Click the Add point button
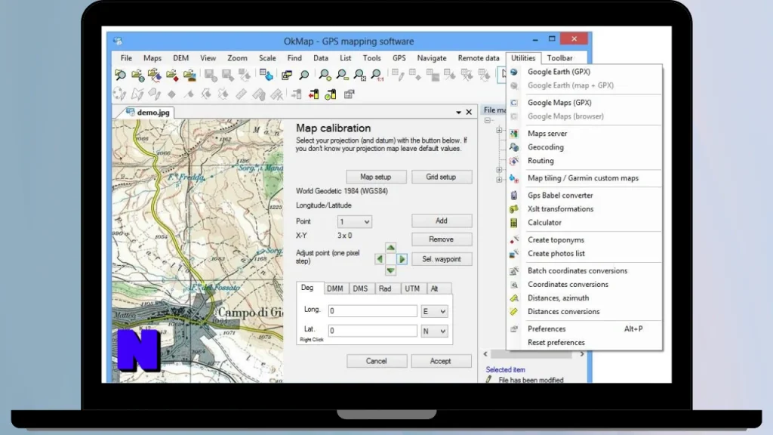Viewport: 773px width, 435px height. (x=441, y=221)
